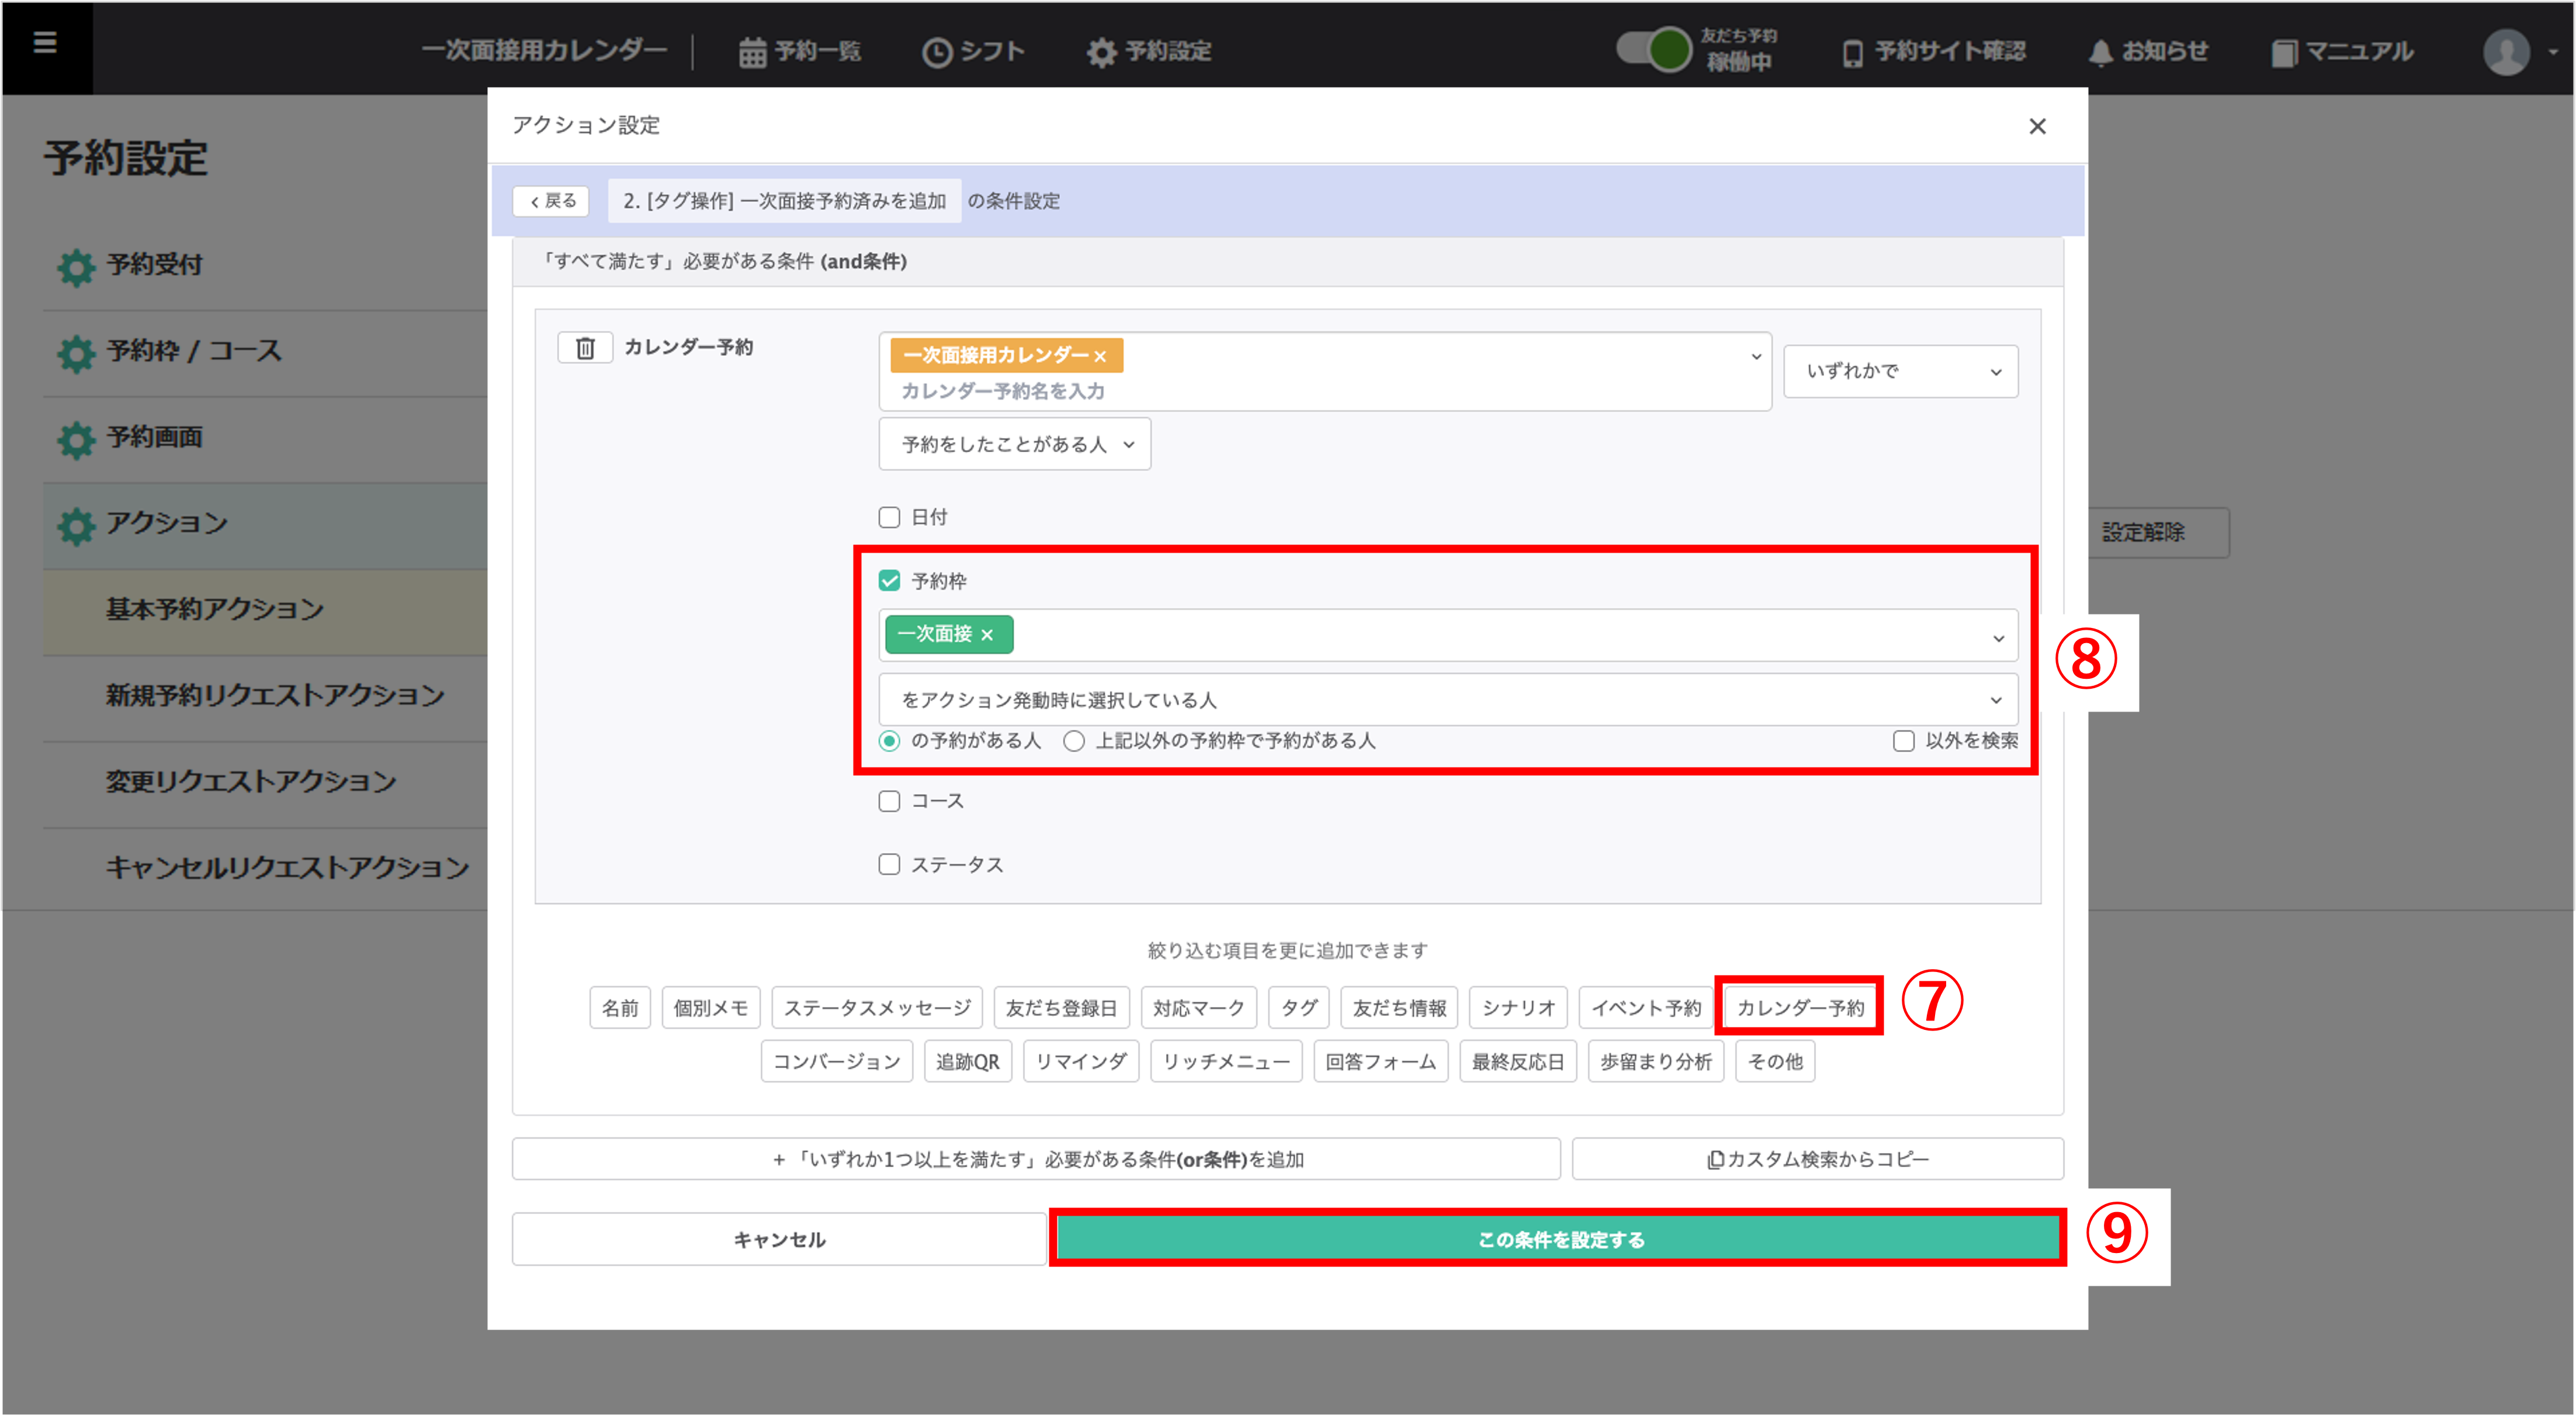This screenshot has width=2576, height=1416.
Task: Click the お知らせ bell icon
Action: point(2100,52)
